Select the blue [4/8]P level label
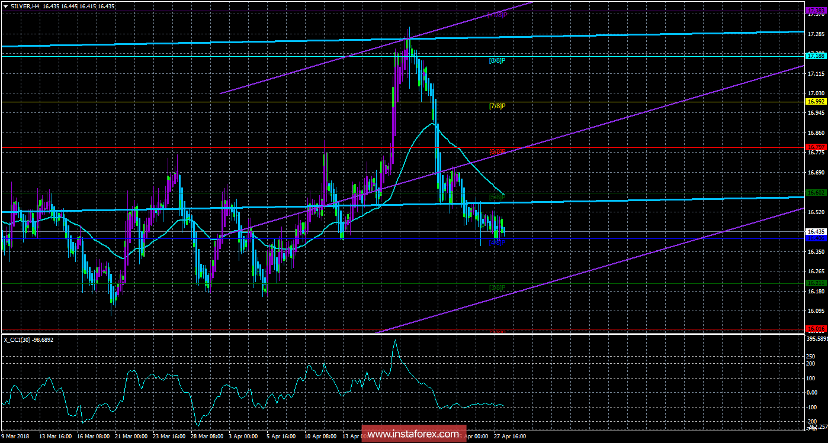Screen dimensions: 828x443 point(497,242)
